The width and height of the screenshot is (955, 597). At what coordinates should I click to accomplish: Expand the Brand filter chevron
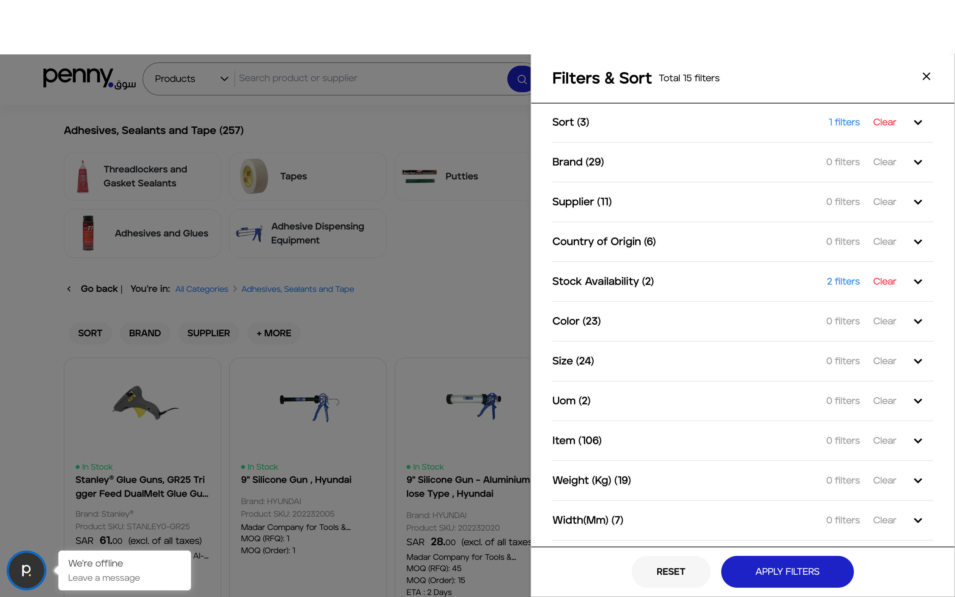(x=918, y=162)
